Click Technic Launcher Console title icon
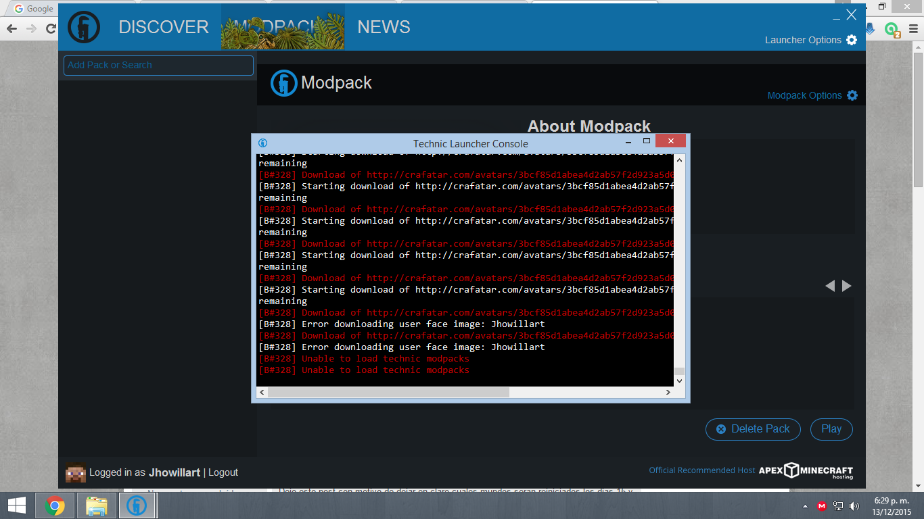924x519 pixels. click(262, 143)
